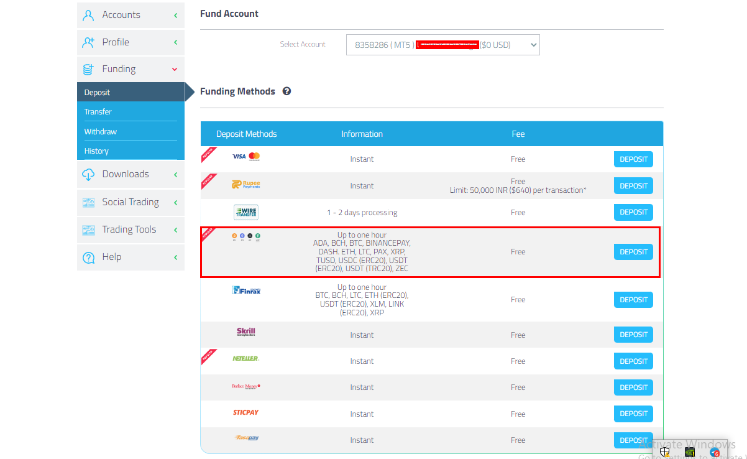Open the Social Trading menu
This screenshot has height=459, width=747.
click(x=131, y=202)
